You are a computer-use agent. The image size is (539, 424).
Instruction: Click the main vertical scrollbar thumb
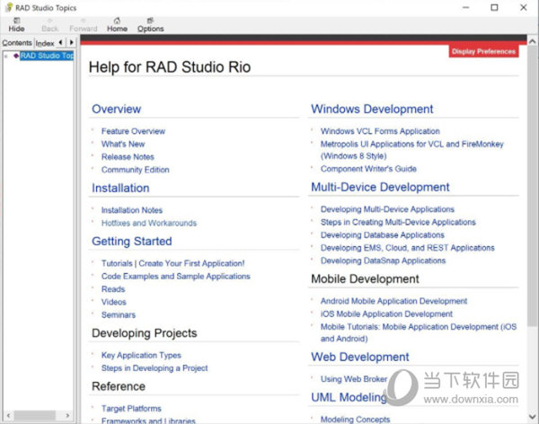[x=533, y=188]
